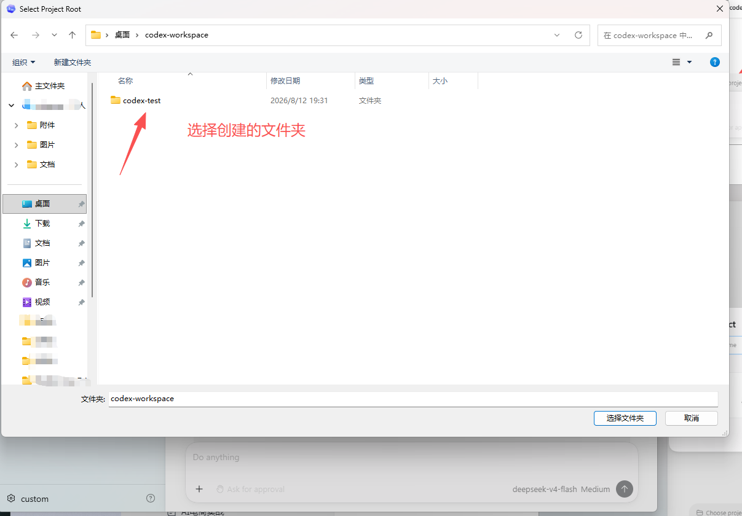
Task: Click the 取消 button
Action: coord(692,418)
